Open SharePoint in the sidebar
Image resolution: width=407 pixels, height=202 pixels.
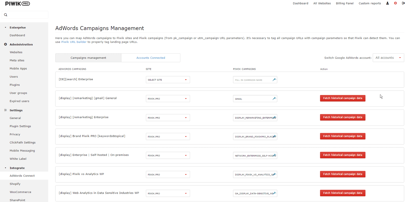tap(18, 200)
